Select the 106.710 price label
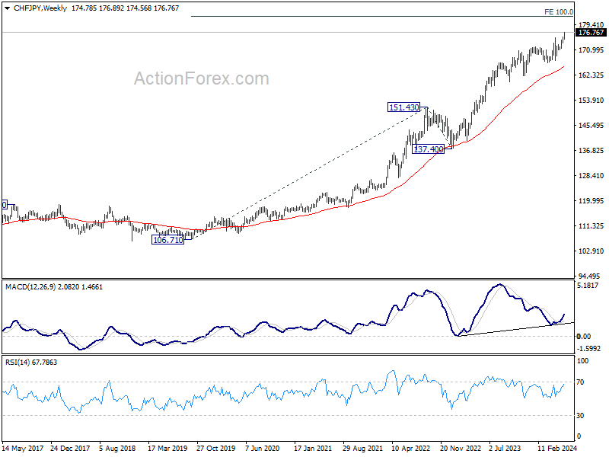The image size is (609, 457). (167, 240)
